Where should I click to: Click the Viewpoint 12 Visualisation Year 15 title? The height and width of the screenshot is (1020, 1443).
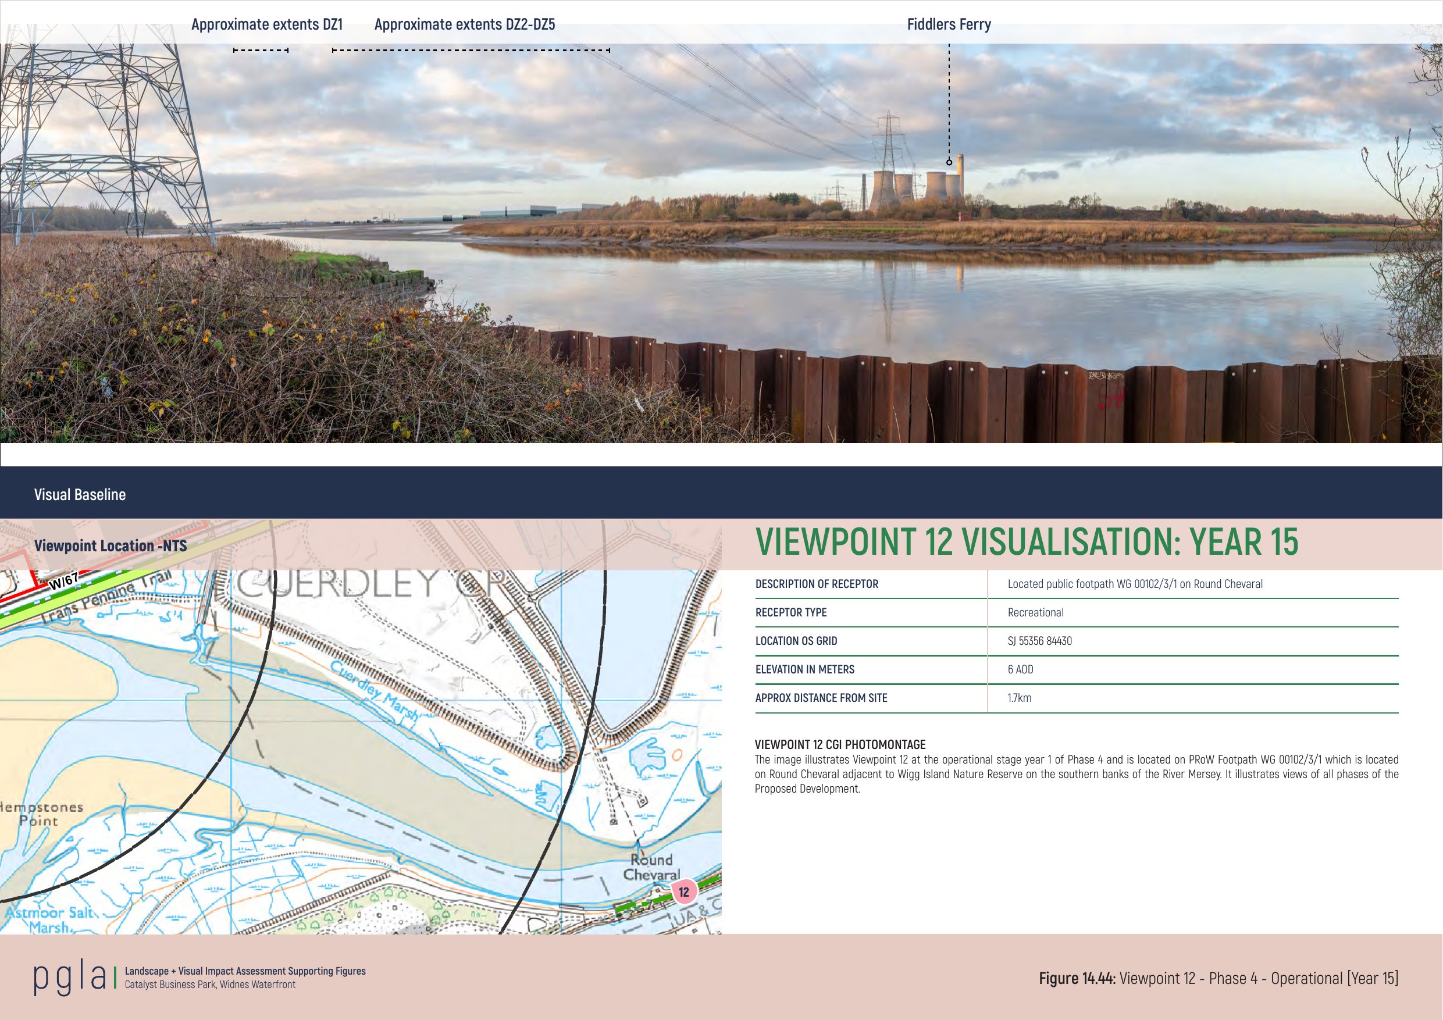tap(1025, 542)
